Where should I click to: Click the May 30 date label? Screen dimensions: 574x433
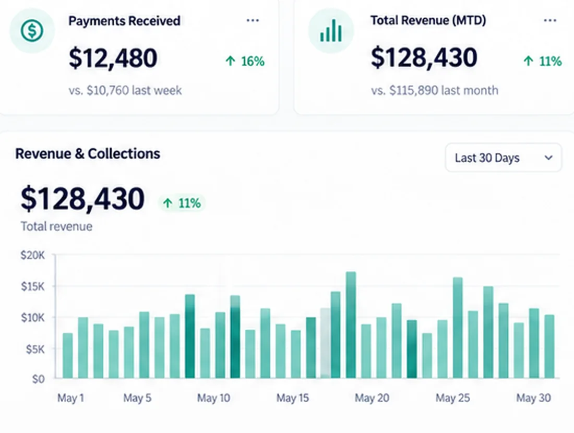[534, 398]
